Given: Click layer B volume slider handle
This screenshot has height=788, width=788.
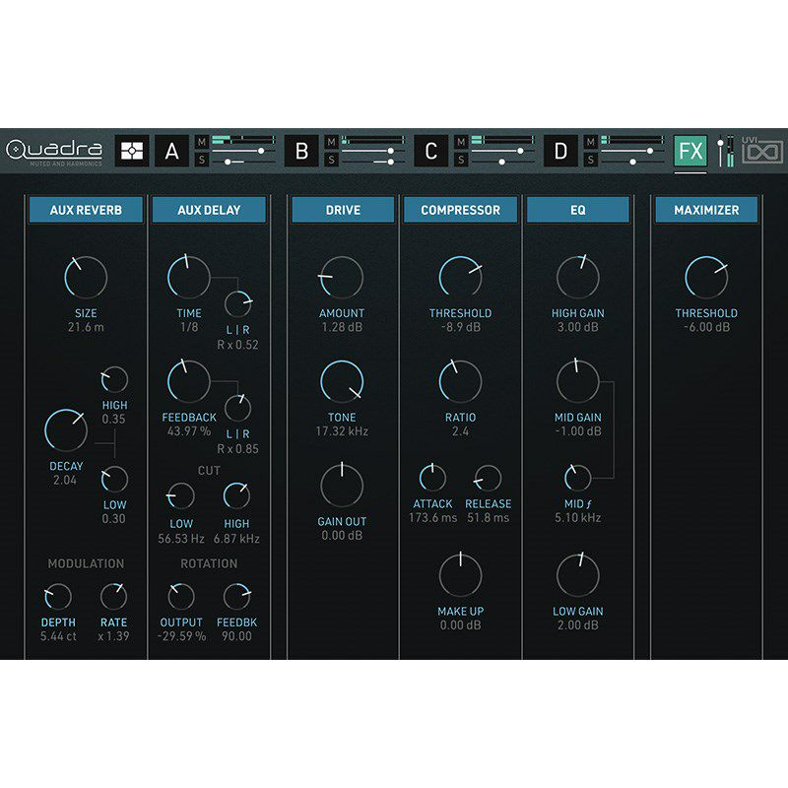Looking at the screenshot, I should point(390,151).
